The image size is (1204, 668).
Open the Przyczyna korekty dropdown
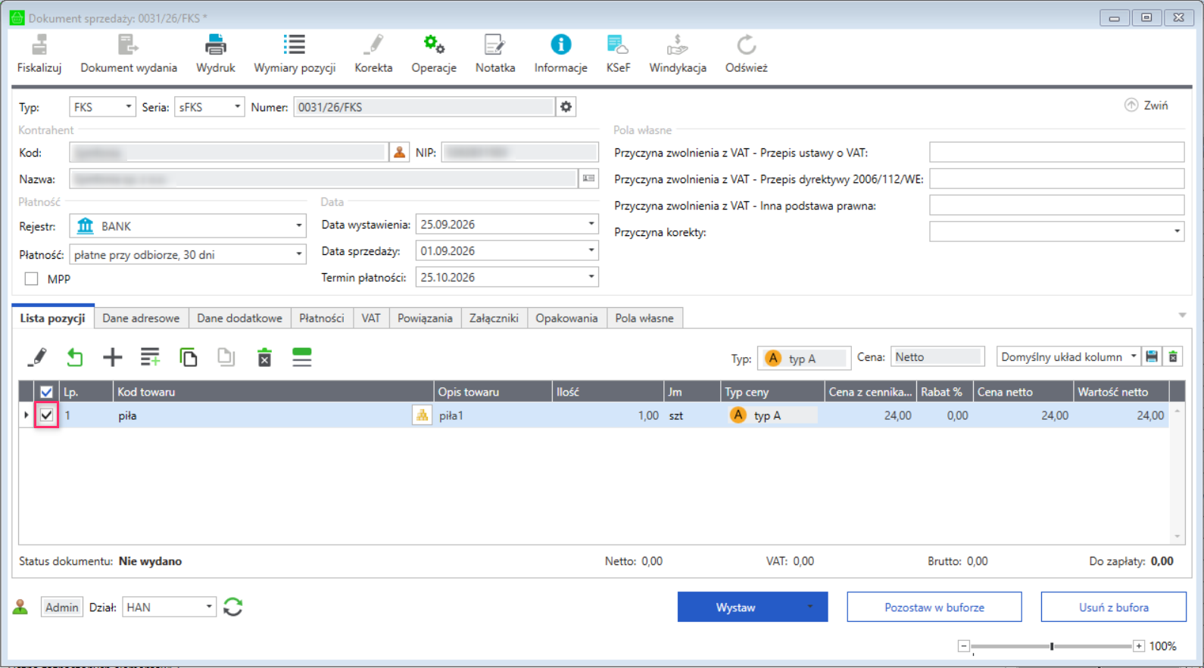pos(1177,231)
